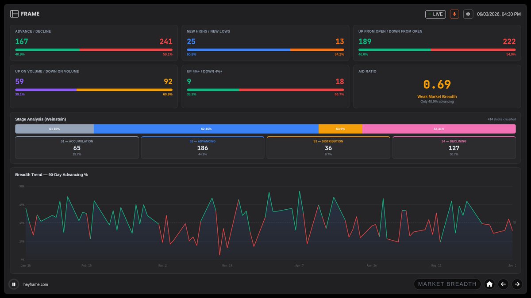Click the 414 stocks classified text
Image resolution: width=531 pixels, height=298 pixels.
click(502, 119)
